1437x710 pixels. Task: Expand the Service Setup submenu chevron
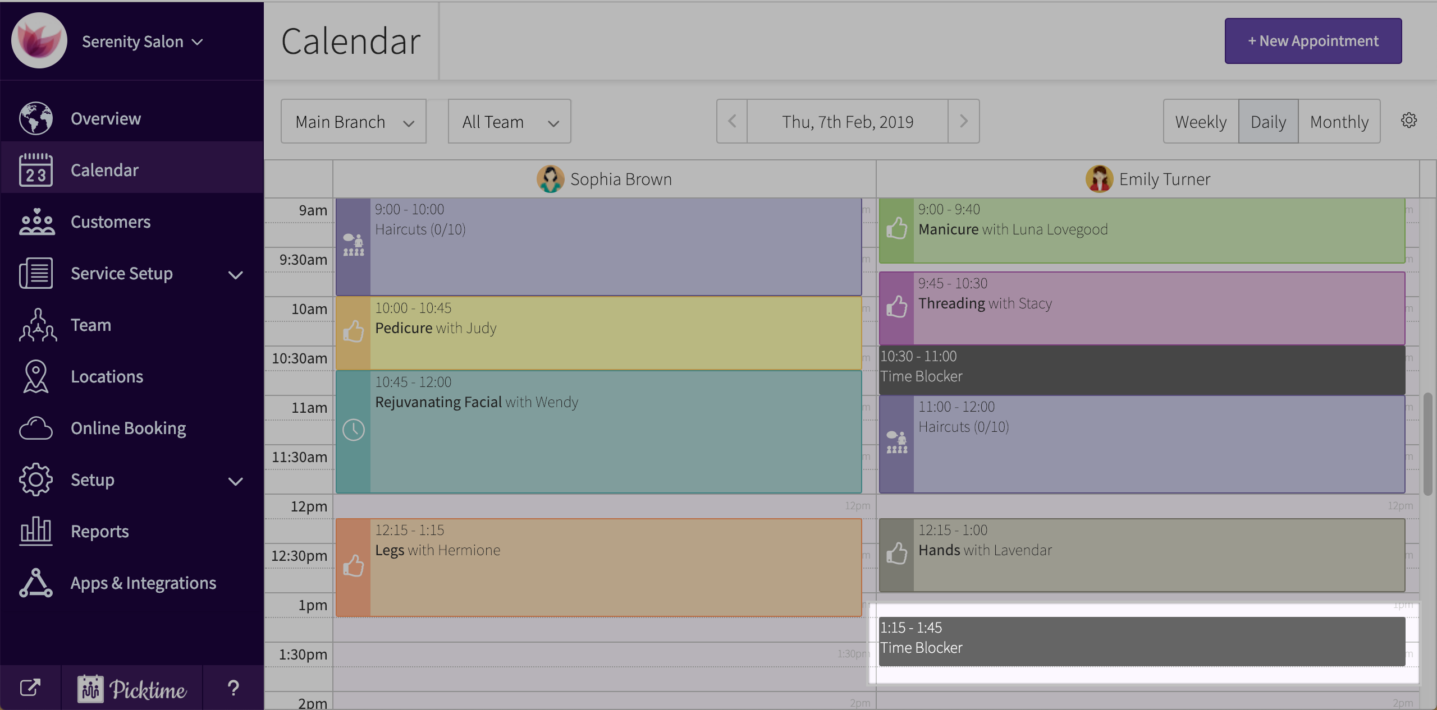[236, 275]
